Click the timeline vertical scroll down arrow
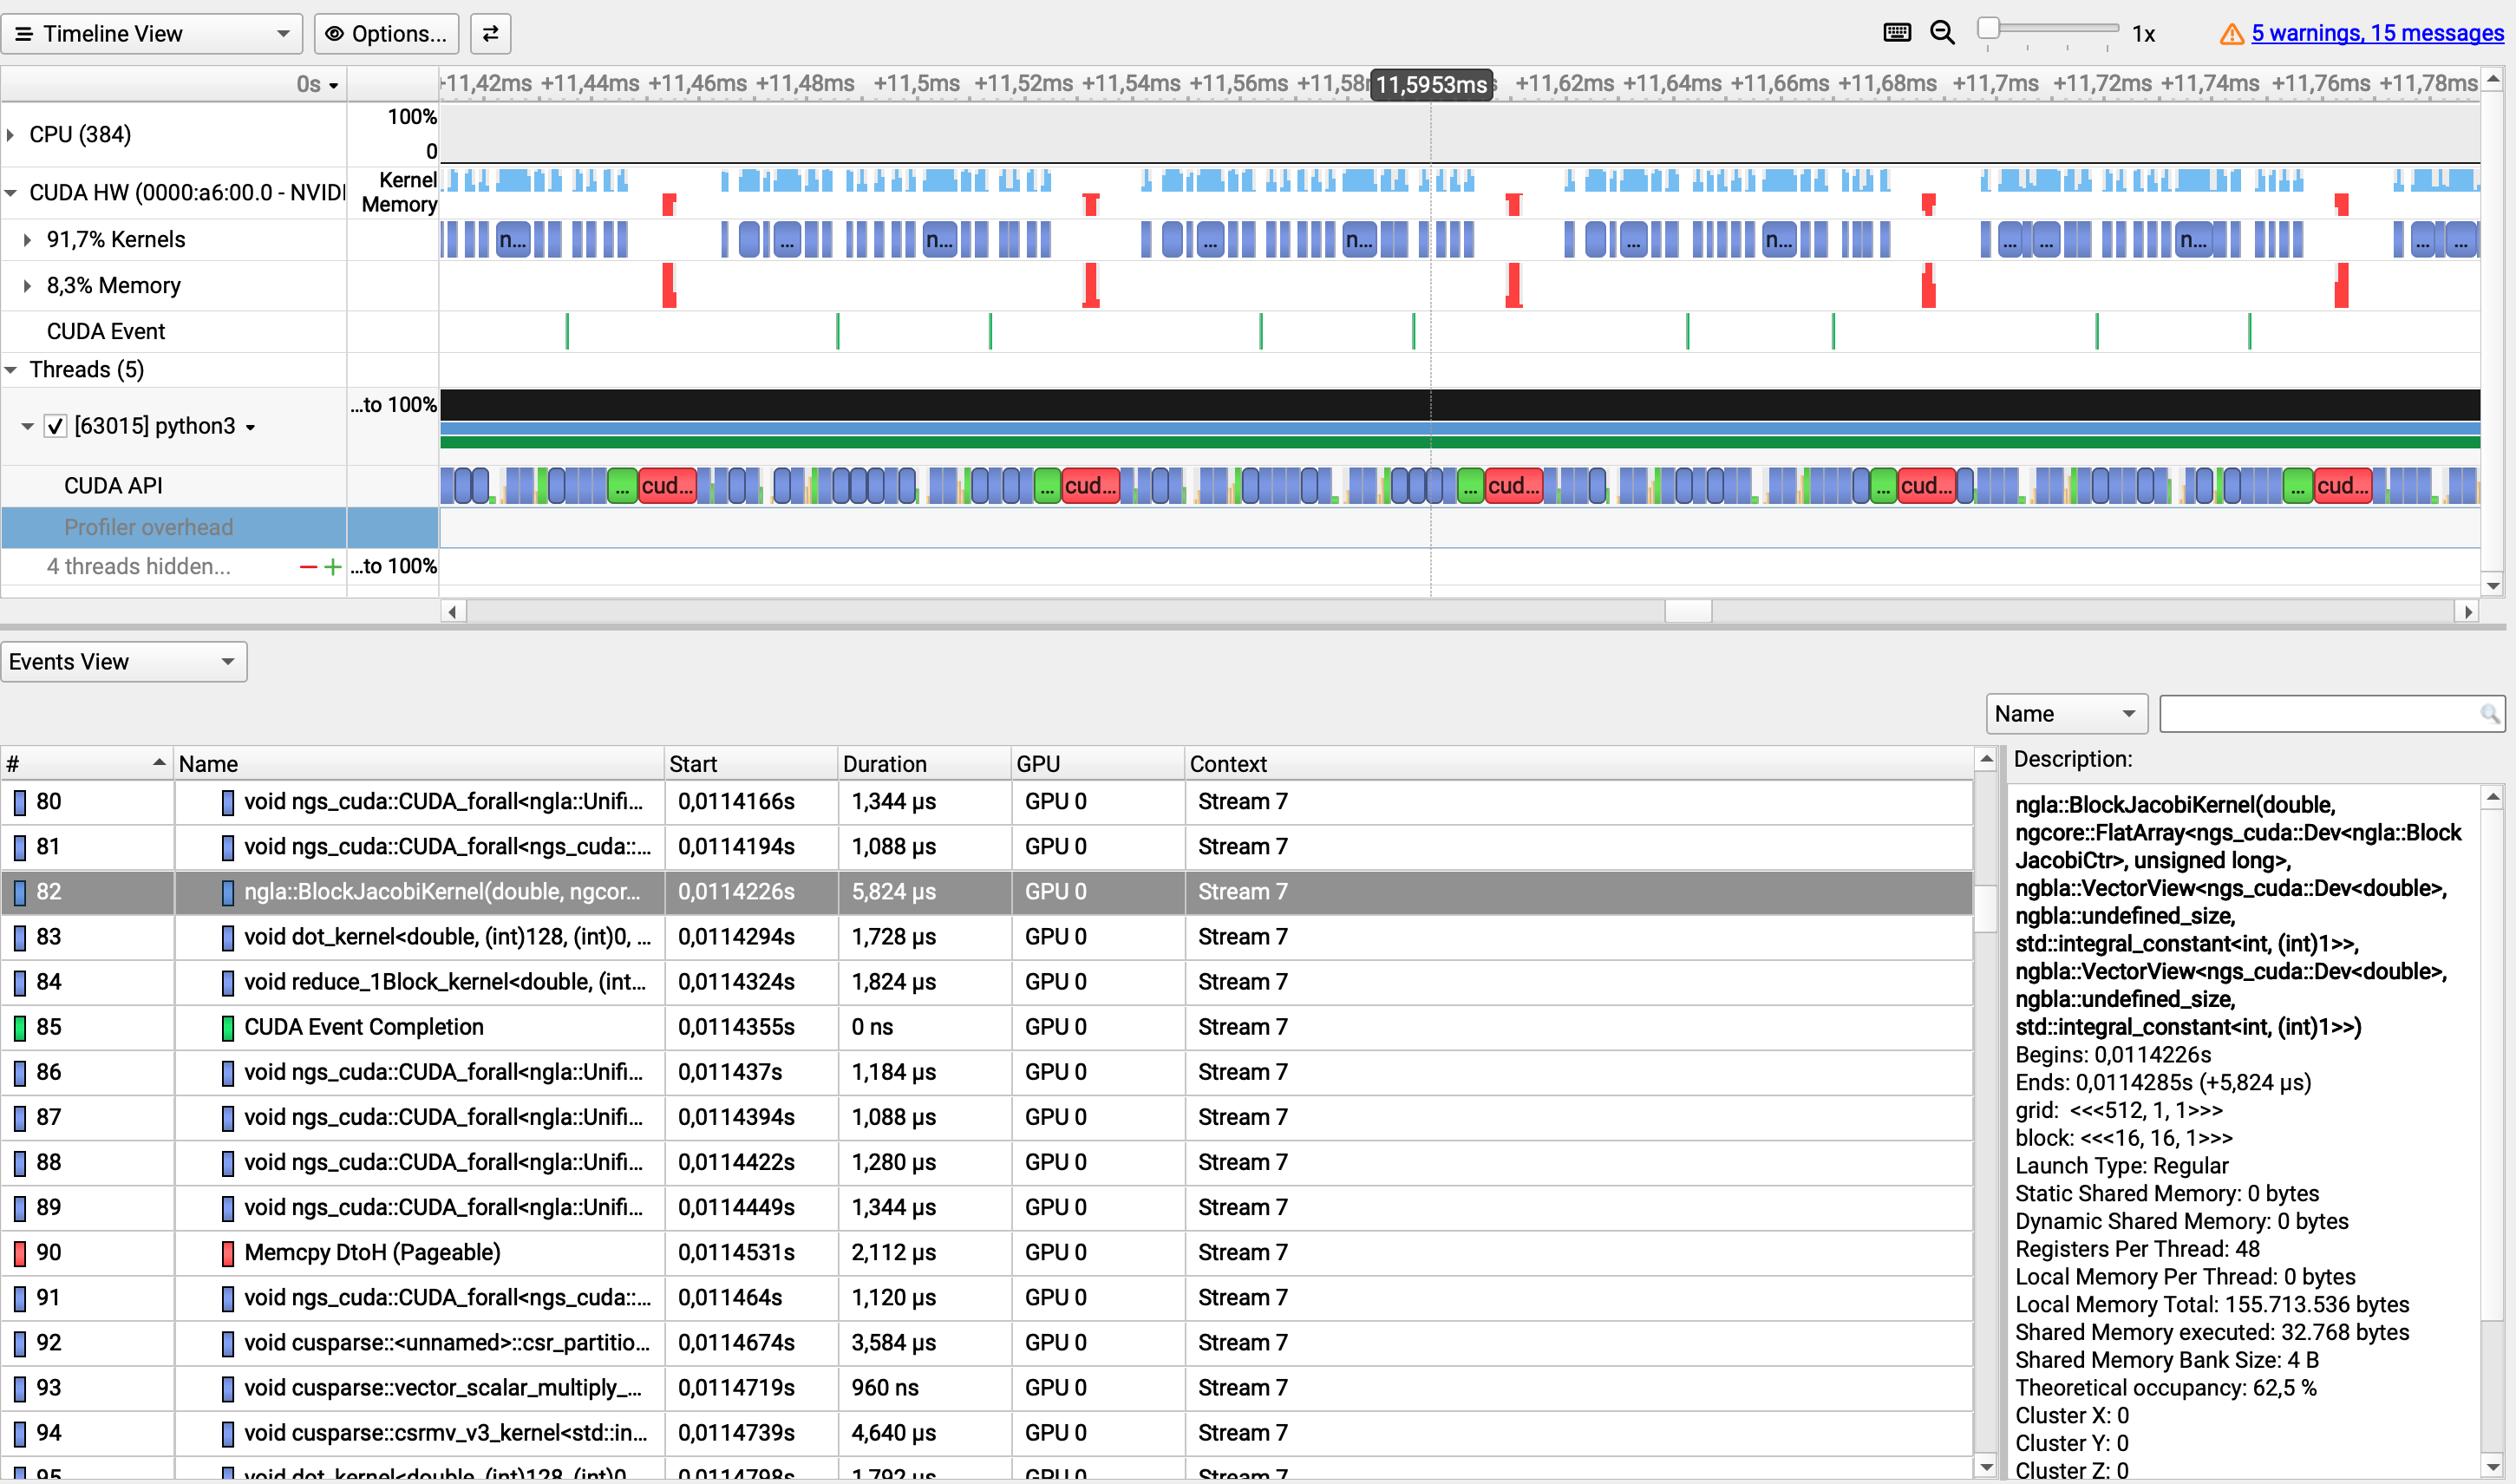This screenshot has height=1484, width=2516. point(2493,586)
